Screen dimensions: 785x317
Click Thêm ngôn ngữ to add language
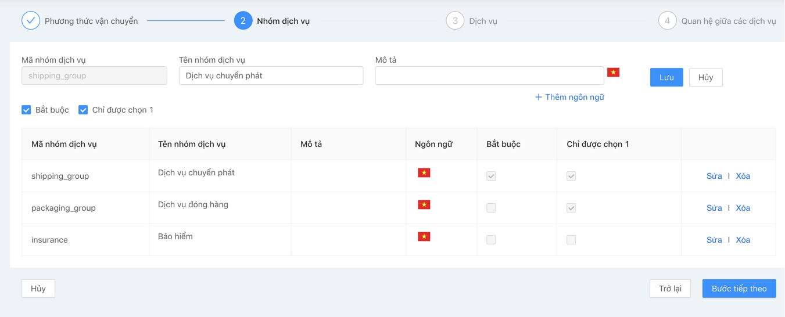pyautogui.click(x=569, y=97)
